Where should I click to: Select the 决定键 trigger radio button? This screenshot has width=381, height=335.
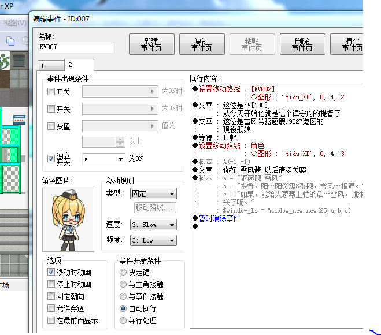click(x=123, y=272)
